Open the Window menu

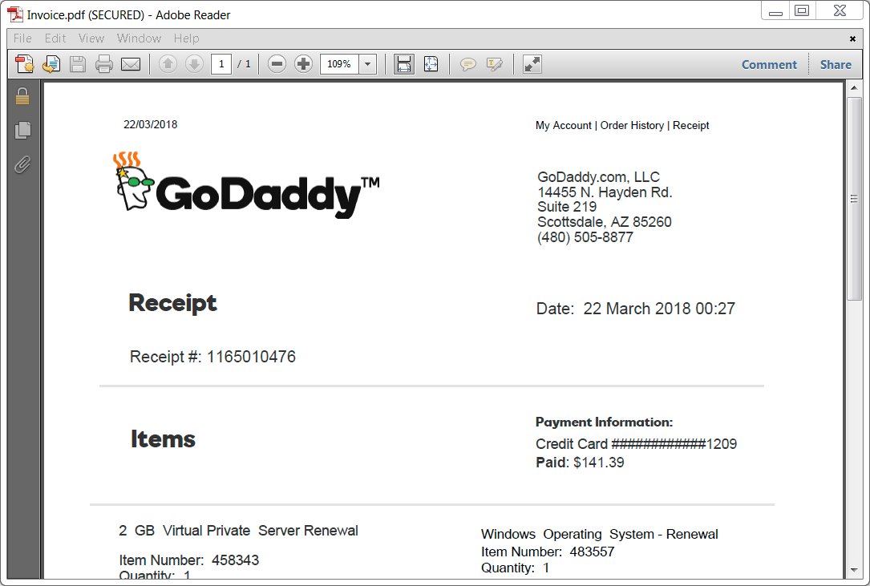point(139,38)
